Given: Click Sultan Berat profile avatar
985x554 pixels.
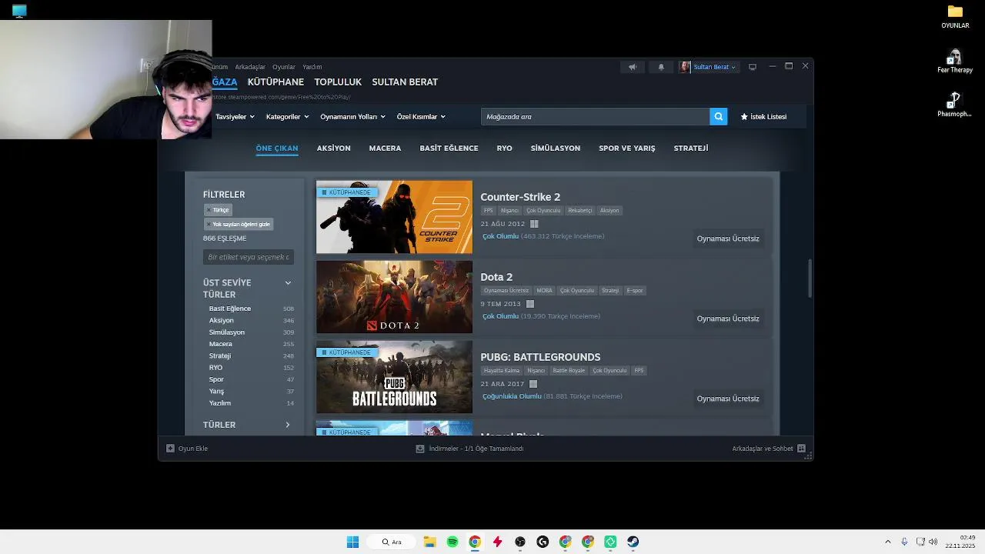Looking at the screenshot, I should (685, 67).
